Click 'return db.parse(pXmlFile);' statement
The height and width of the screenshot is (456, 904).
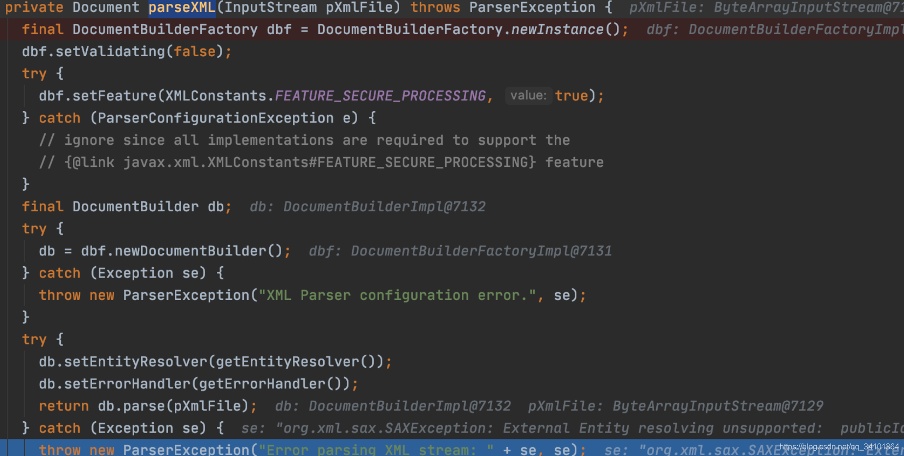[148, 406]
